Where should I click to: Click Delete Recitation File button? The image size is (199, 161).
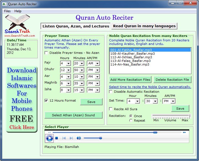click(x=172, y=80)
